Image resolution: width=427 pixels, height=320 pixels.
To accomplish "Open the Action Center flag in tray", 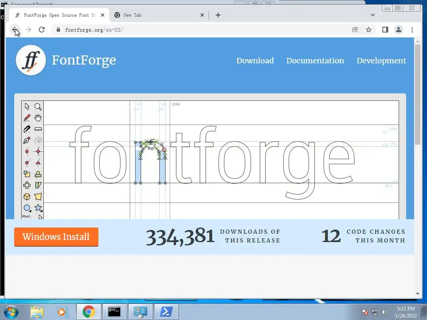I will tap(365, 312).
